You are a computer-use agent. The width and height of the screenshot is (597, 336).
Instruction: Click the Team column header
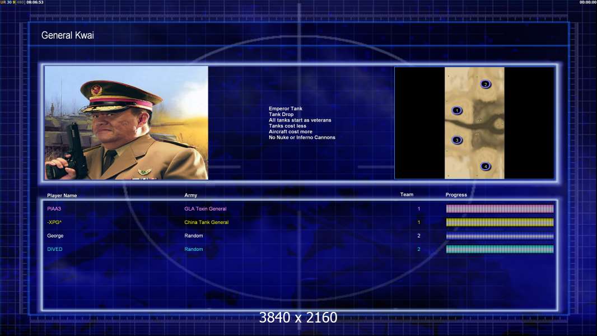407,194
